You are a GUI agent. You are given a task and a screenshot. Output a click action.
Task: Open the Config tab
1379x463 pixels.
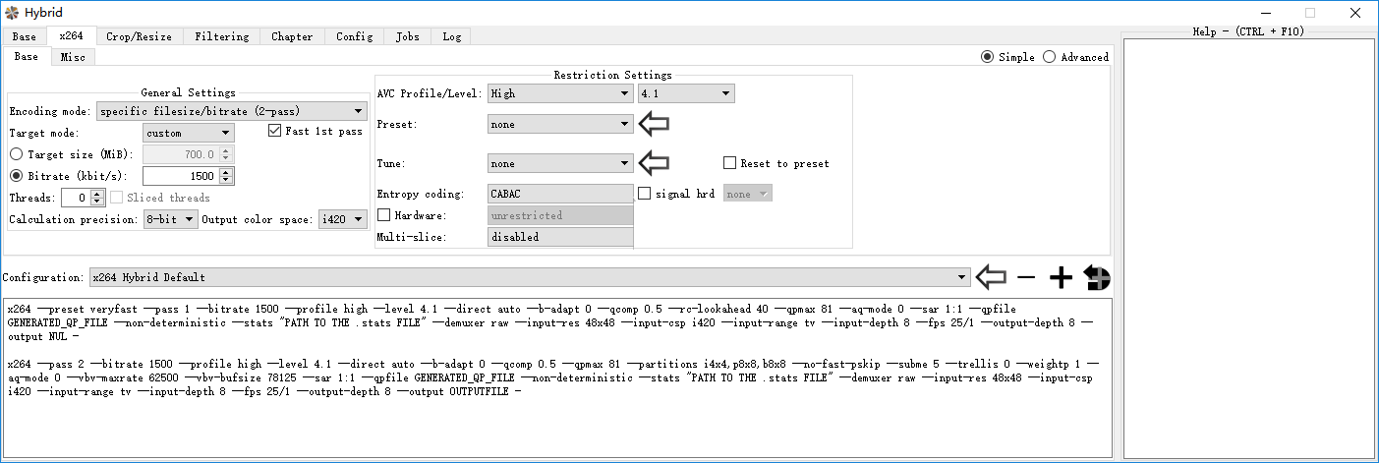pyautogui.click(x=354, y=36)
